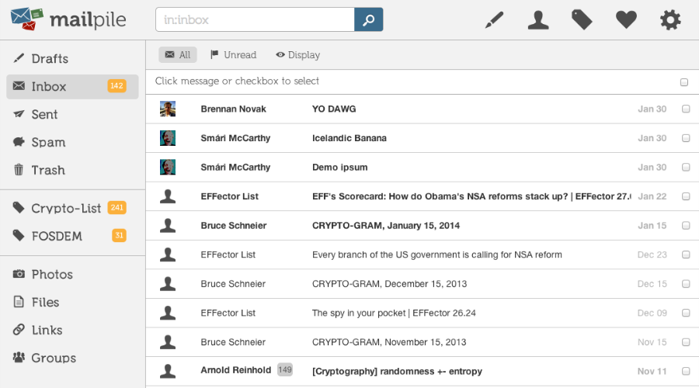Open EFF's Scorecard EFFector 27 message
This screenshot has width=699, height=388.
(x=471, y=196)
